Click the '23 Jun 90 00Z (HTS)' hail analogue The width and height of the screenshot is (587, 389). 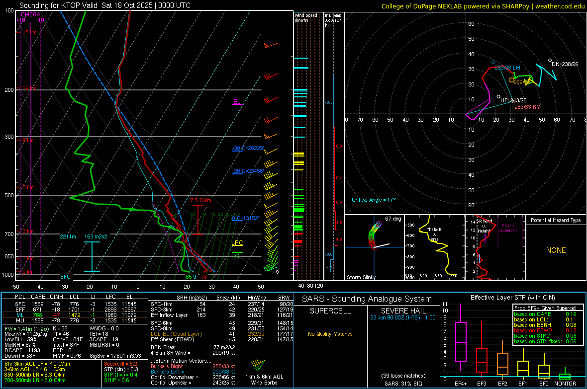point(395,317)
